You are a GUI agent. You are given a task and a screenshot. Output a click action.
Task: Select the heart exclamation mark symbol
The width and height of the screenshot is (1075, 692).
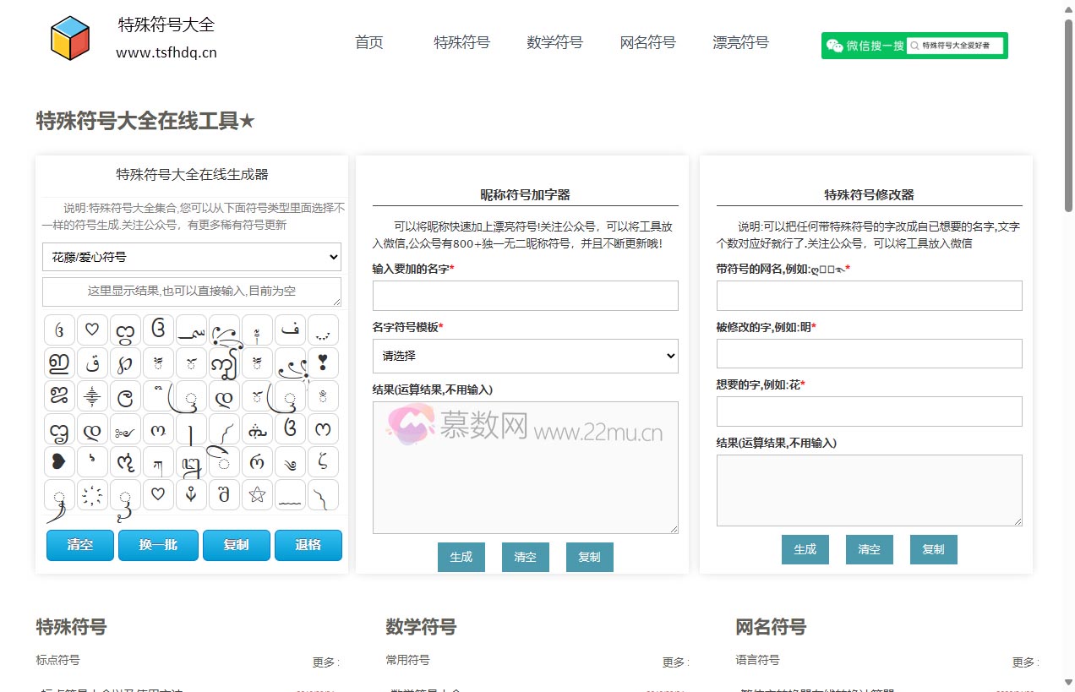pos(323,362)
